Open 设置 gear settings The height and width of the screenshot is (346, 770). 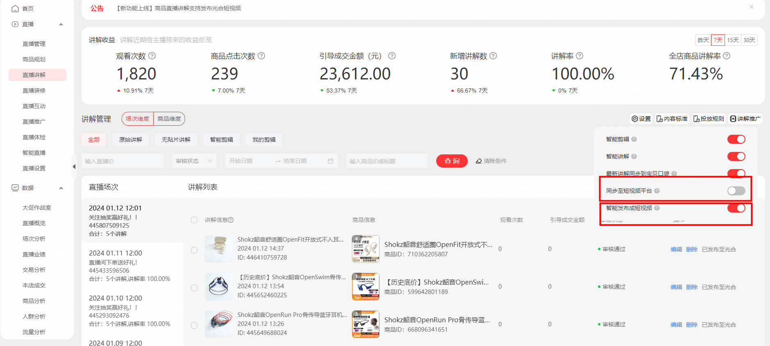coord(641,119)
